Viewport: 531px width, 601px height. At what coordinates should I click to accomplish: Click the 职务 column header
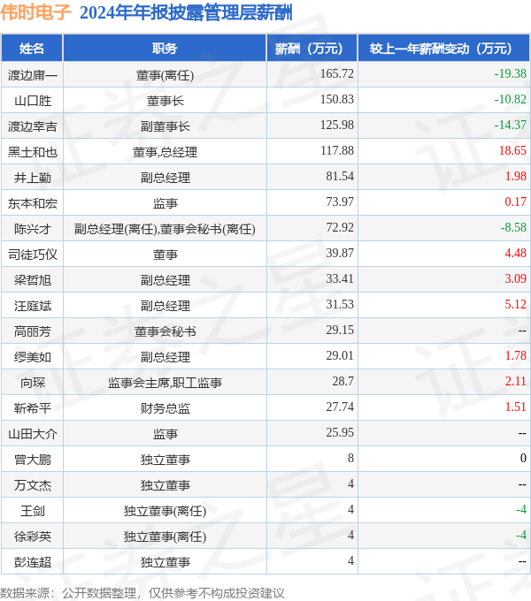pyautogui.click(x=165, y=49)
